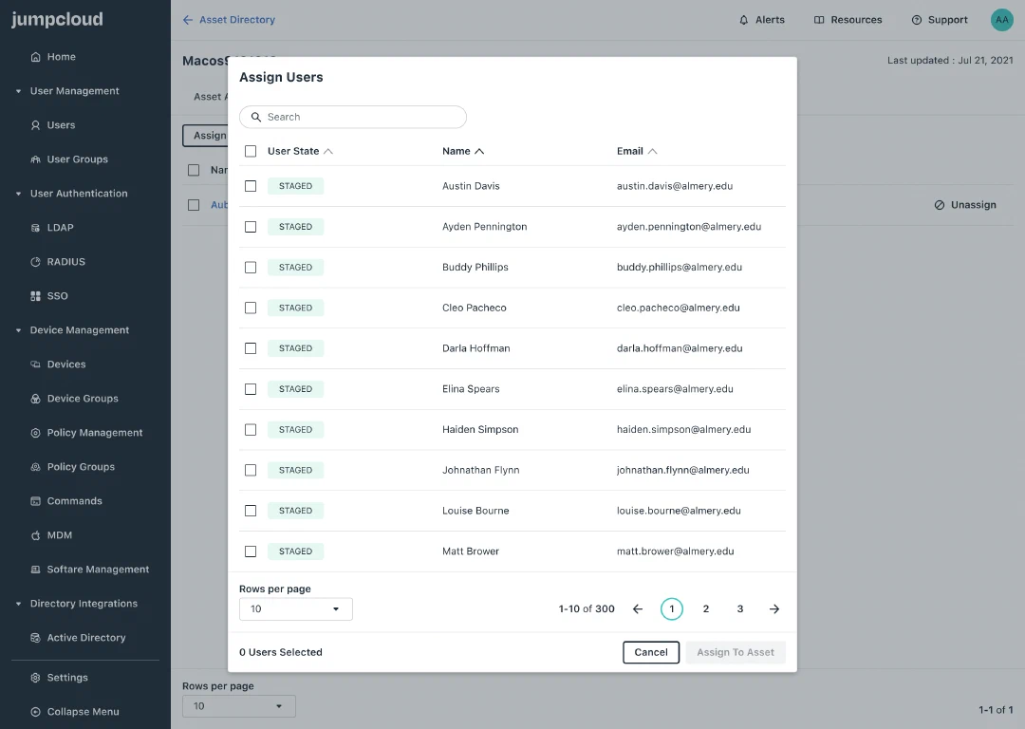The width and height of the screenshot is (1025, 729).
Task: Open the Active Directory menu item
Action: 85,638
